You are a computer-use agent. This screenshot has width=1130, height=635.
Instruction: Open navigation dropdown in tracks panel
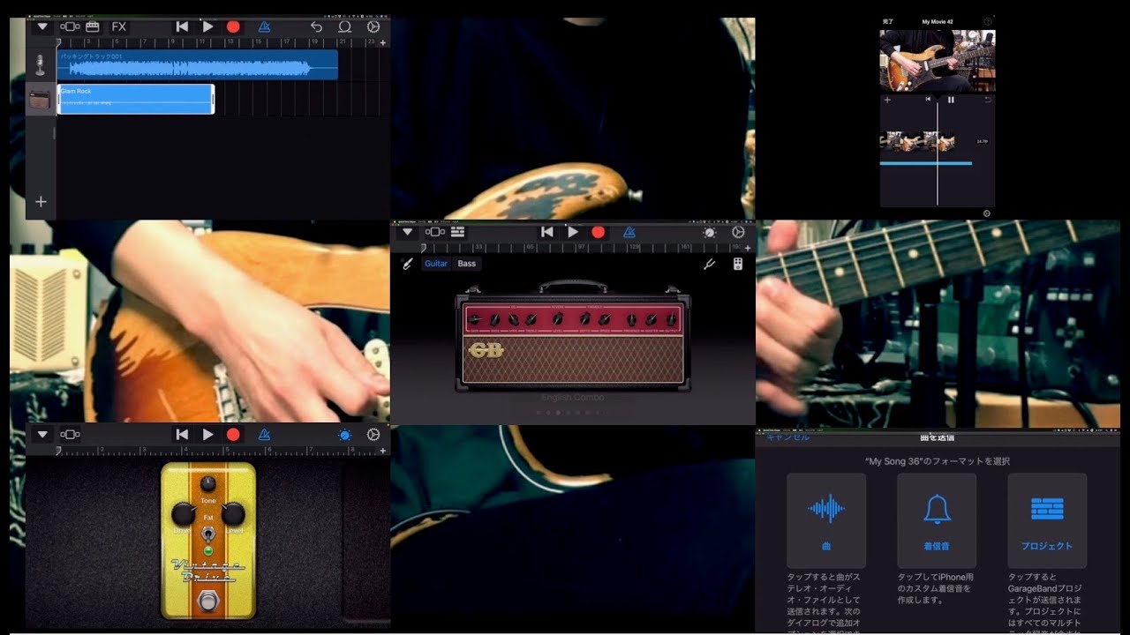tap(42, 26)
